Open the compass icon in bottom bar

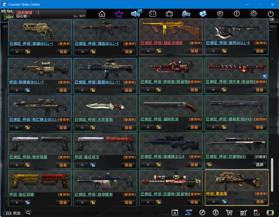pos(202,212)
